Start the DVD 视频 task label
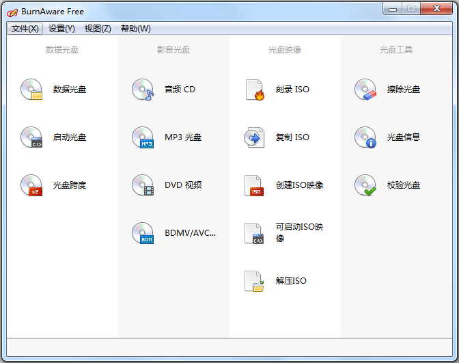 pyautogui.click(x=183, y=185)
